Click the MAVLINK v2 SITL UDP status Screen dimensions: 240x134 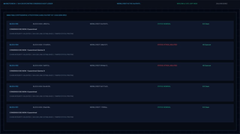click(x=187, y=4)
